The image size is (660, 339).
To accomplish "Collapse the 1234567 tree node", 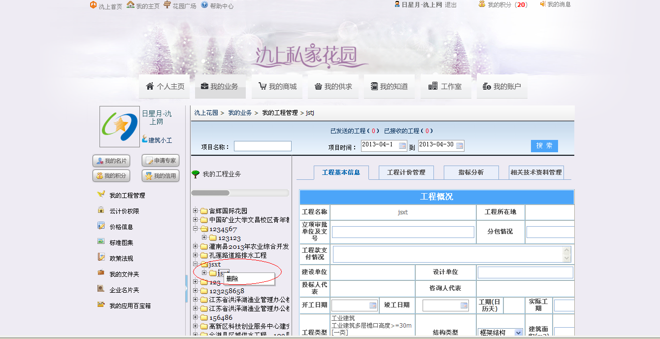I will pyautogui.click(x=196, y=229).
